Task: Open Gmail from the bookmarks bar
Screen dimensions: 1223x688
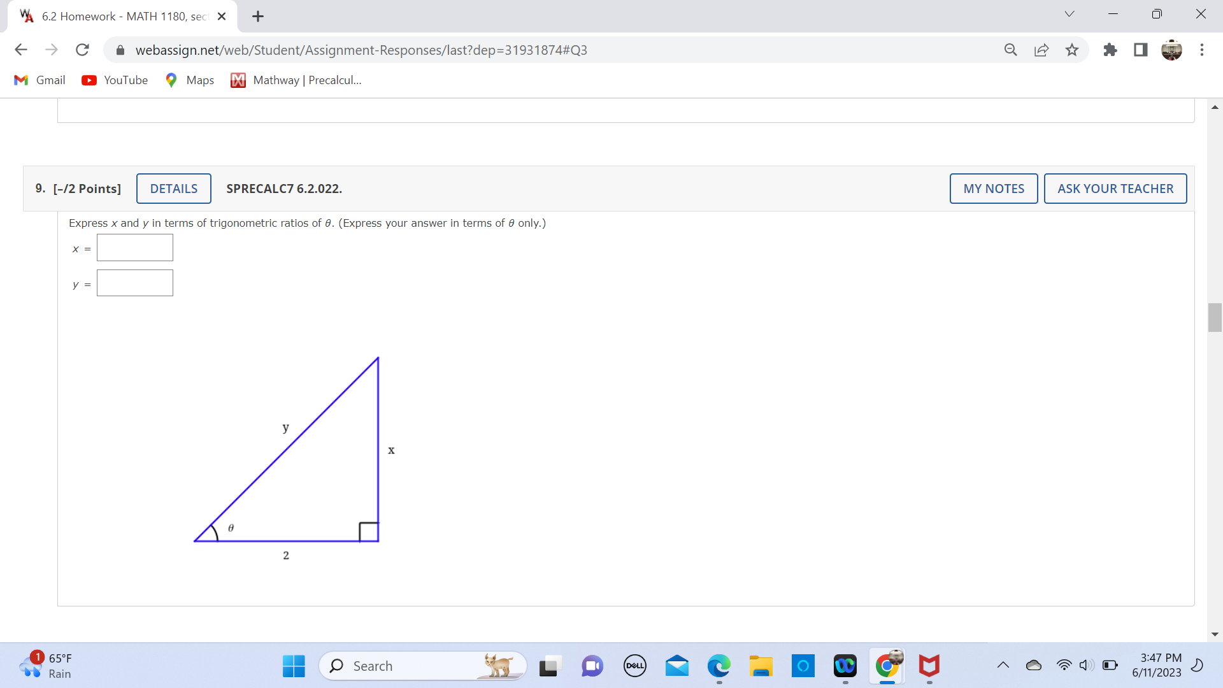Action: (39, 80)
